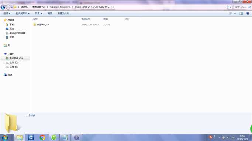Click the magnifier search icon
This screenshot has width=252, height=141.
pos(249,7)
